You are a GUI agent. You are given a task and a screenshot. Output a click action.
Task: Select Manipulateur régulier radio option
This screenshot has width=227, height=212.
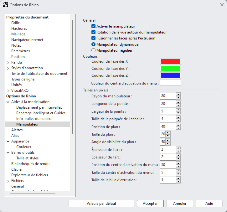pyautogui.click(x=93, y=50)
